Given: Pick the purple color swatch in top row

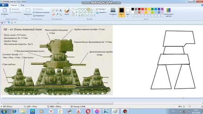Looking at the screenshot, I should click(x=162, y=9).
